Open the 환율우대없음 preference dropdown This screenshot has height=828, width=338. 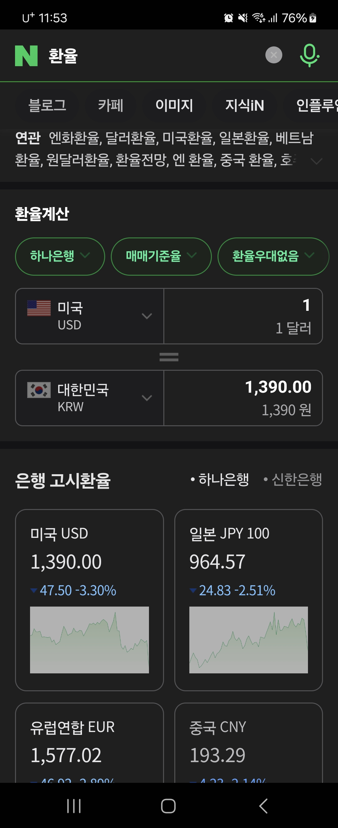coord(273,256)
